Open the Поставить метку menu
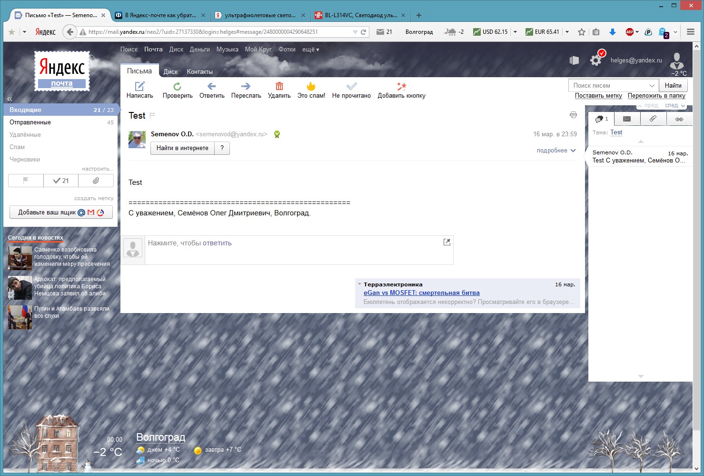 pos(598,96)
